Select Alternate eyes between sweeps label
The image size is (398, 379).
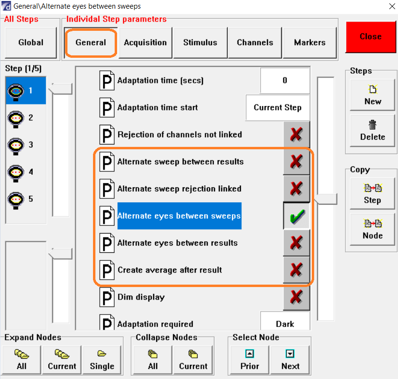(179, 216)
